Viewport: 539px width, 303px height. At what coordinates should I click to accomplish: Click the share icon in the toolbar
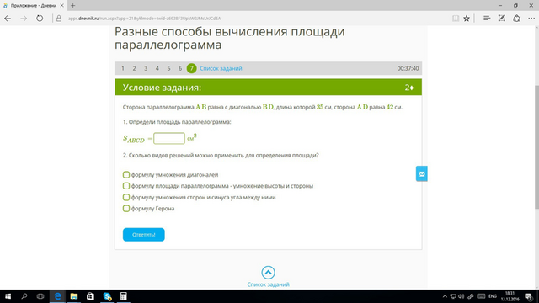tap(516, 19)
